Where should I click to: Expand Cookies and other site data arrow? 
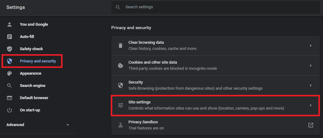(310, 65)
